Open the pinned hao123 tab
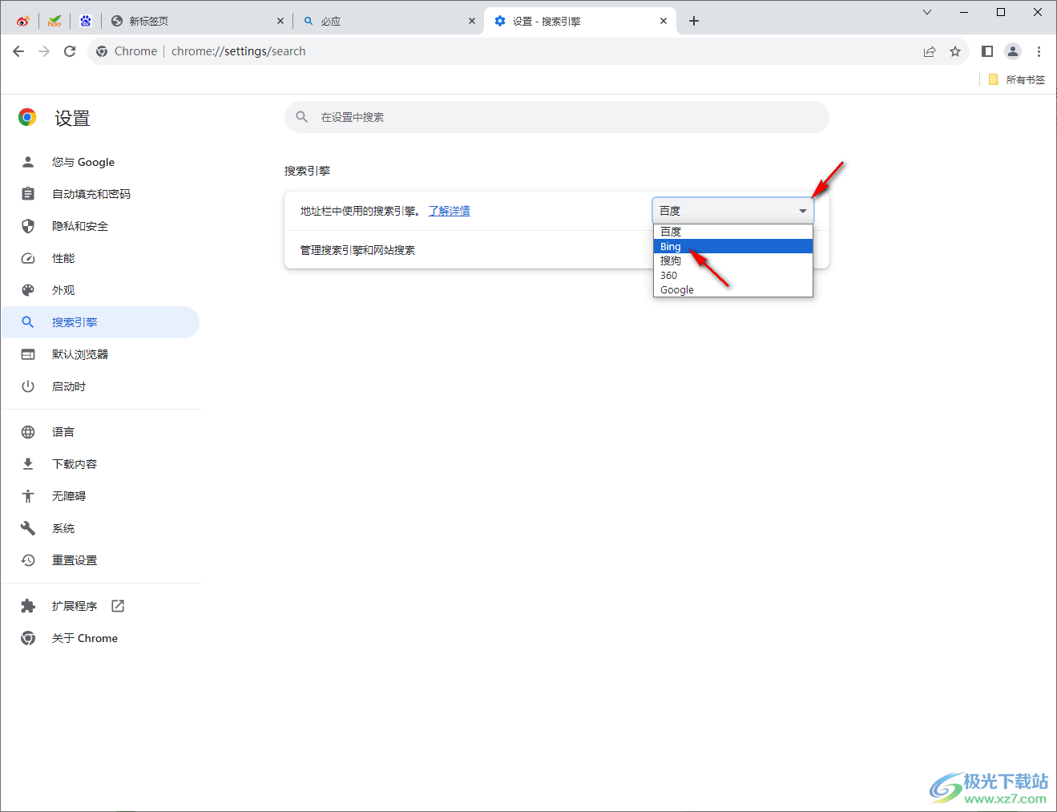The width and height of the screenshot is (1057, 812). [54, 21]
